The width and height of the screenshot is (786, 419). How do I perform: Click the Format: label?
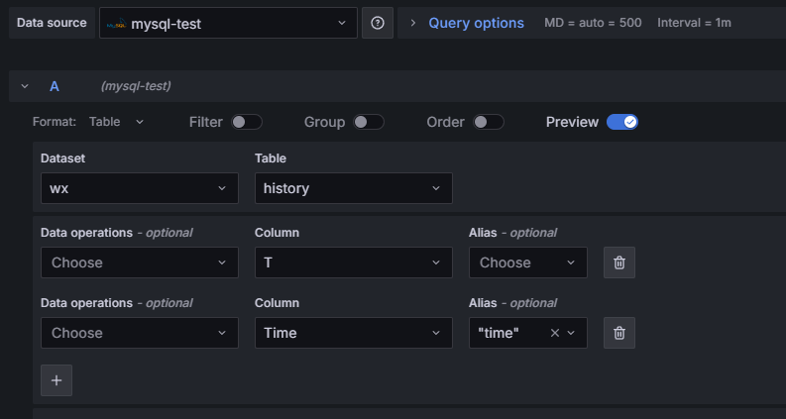[x=55, y=122]
